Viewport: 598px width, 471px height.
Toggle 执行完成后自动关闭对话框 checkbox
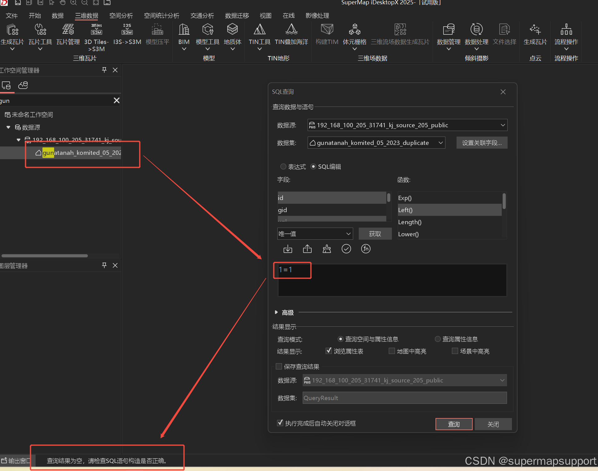[x=280, y=423]
